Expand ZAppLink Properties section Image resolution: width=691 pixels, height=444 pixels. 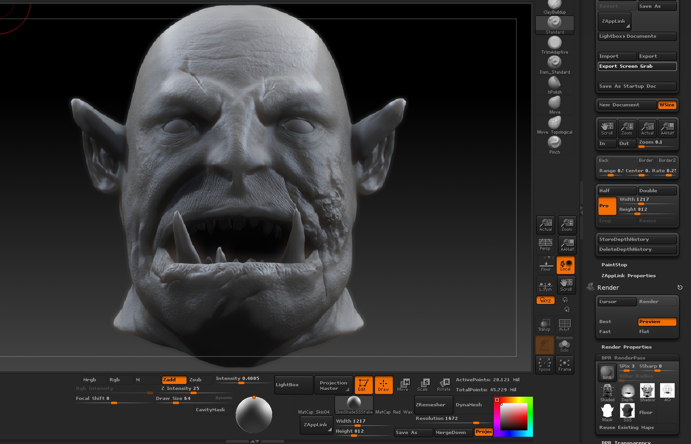click(x=628, y=275)
